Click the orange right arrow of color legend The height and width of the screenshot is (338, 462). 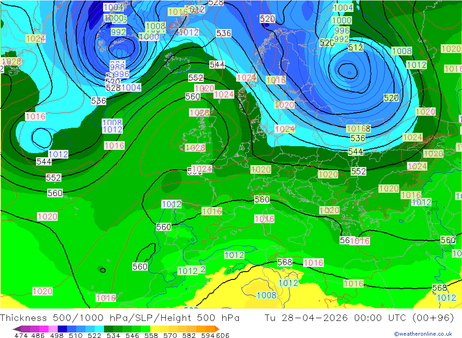217,329
